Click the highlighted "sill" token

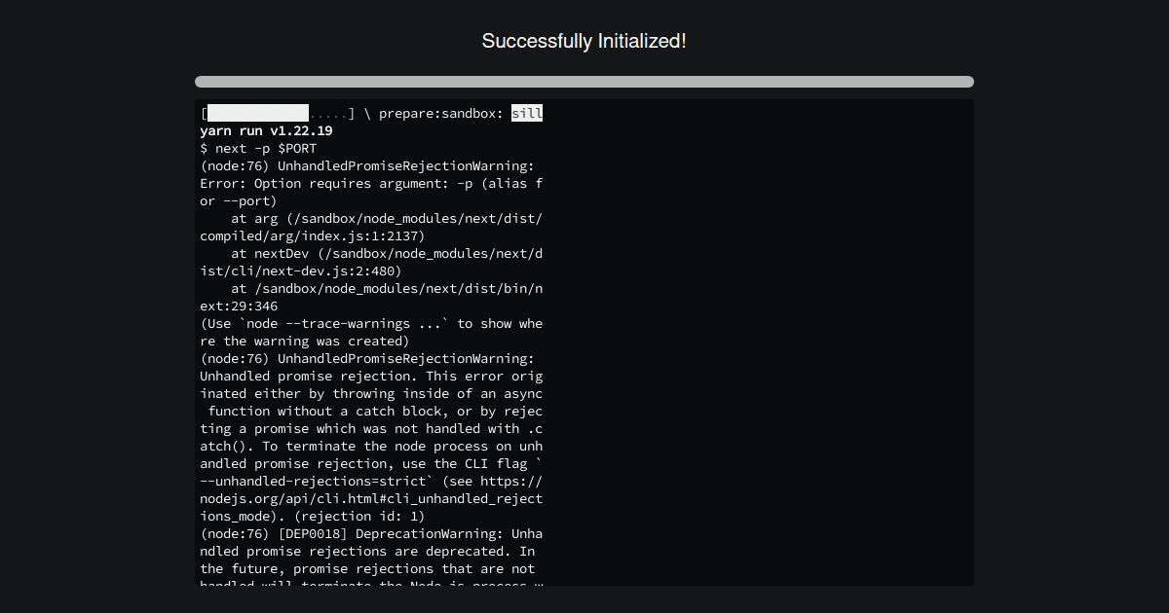[528, 113]
